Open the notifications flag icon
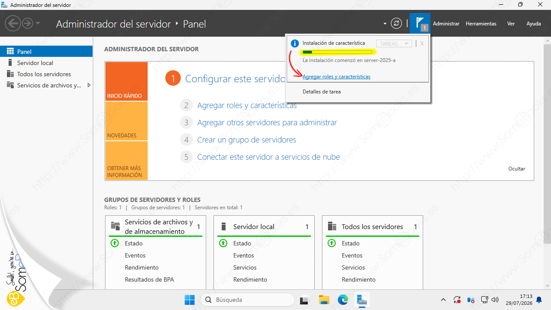The image size is (551, 310). click(x=420, y=23)
